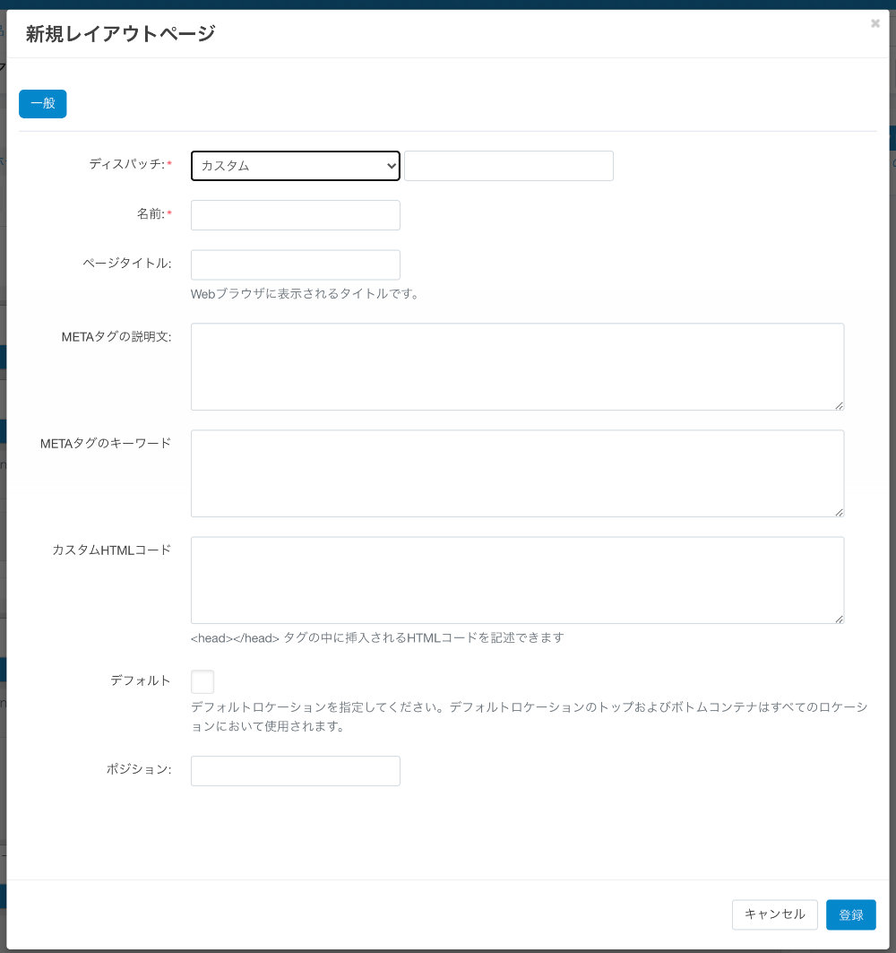Cancel with the キャンセル button
Screen dimensions: 896x953
[774, 914]
